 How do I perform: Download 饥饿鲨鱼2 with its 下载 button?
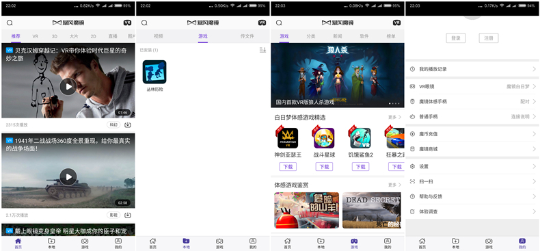coord(361,166)
